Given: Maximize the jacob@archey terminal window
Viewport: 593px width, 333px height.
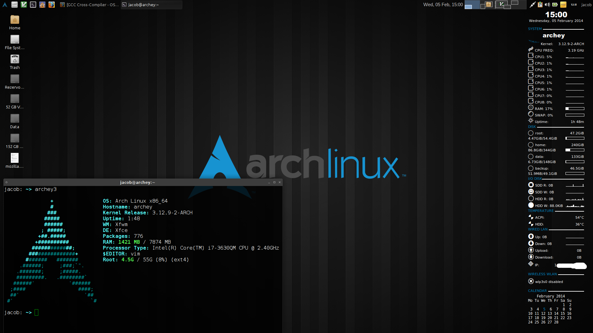Looking at the screenshot, I should coord(274,182).
